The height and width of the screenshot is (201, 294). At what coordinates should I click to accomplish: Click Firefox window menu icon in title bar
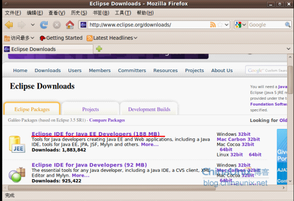[6, 4]
